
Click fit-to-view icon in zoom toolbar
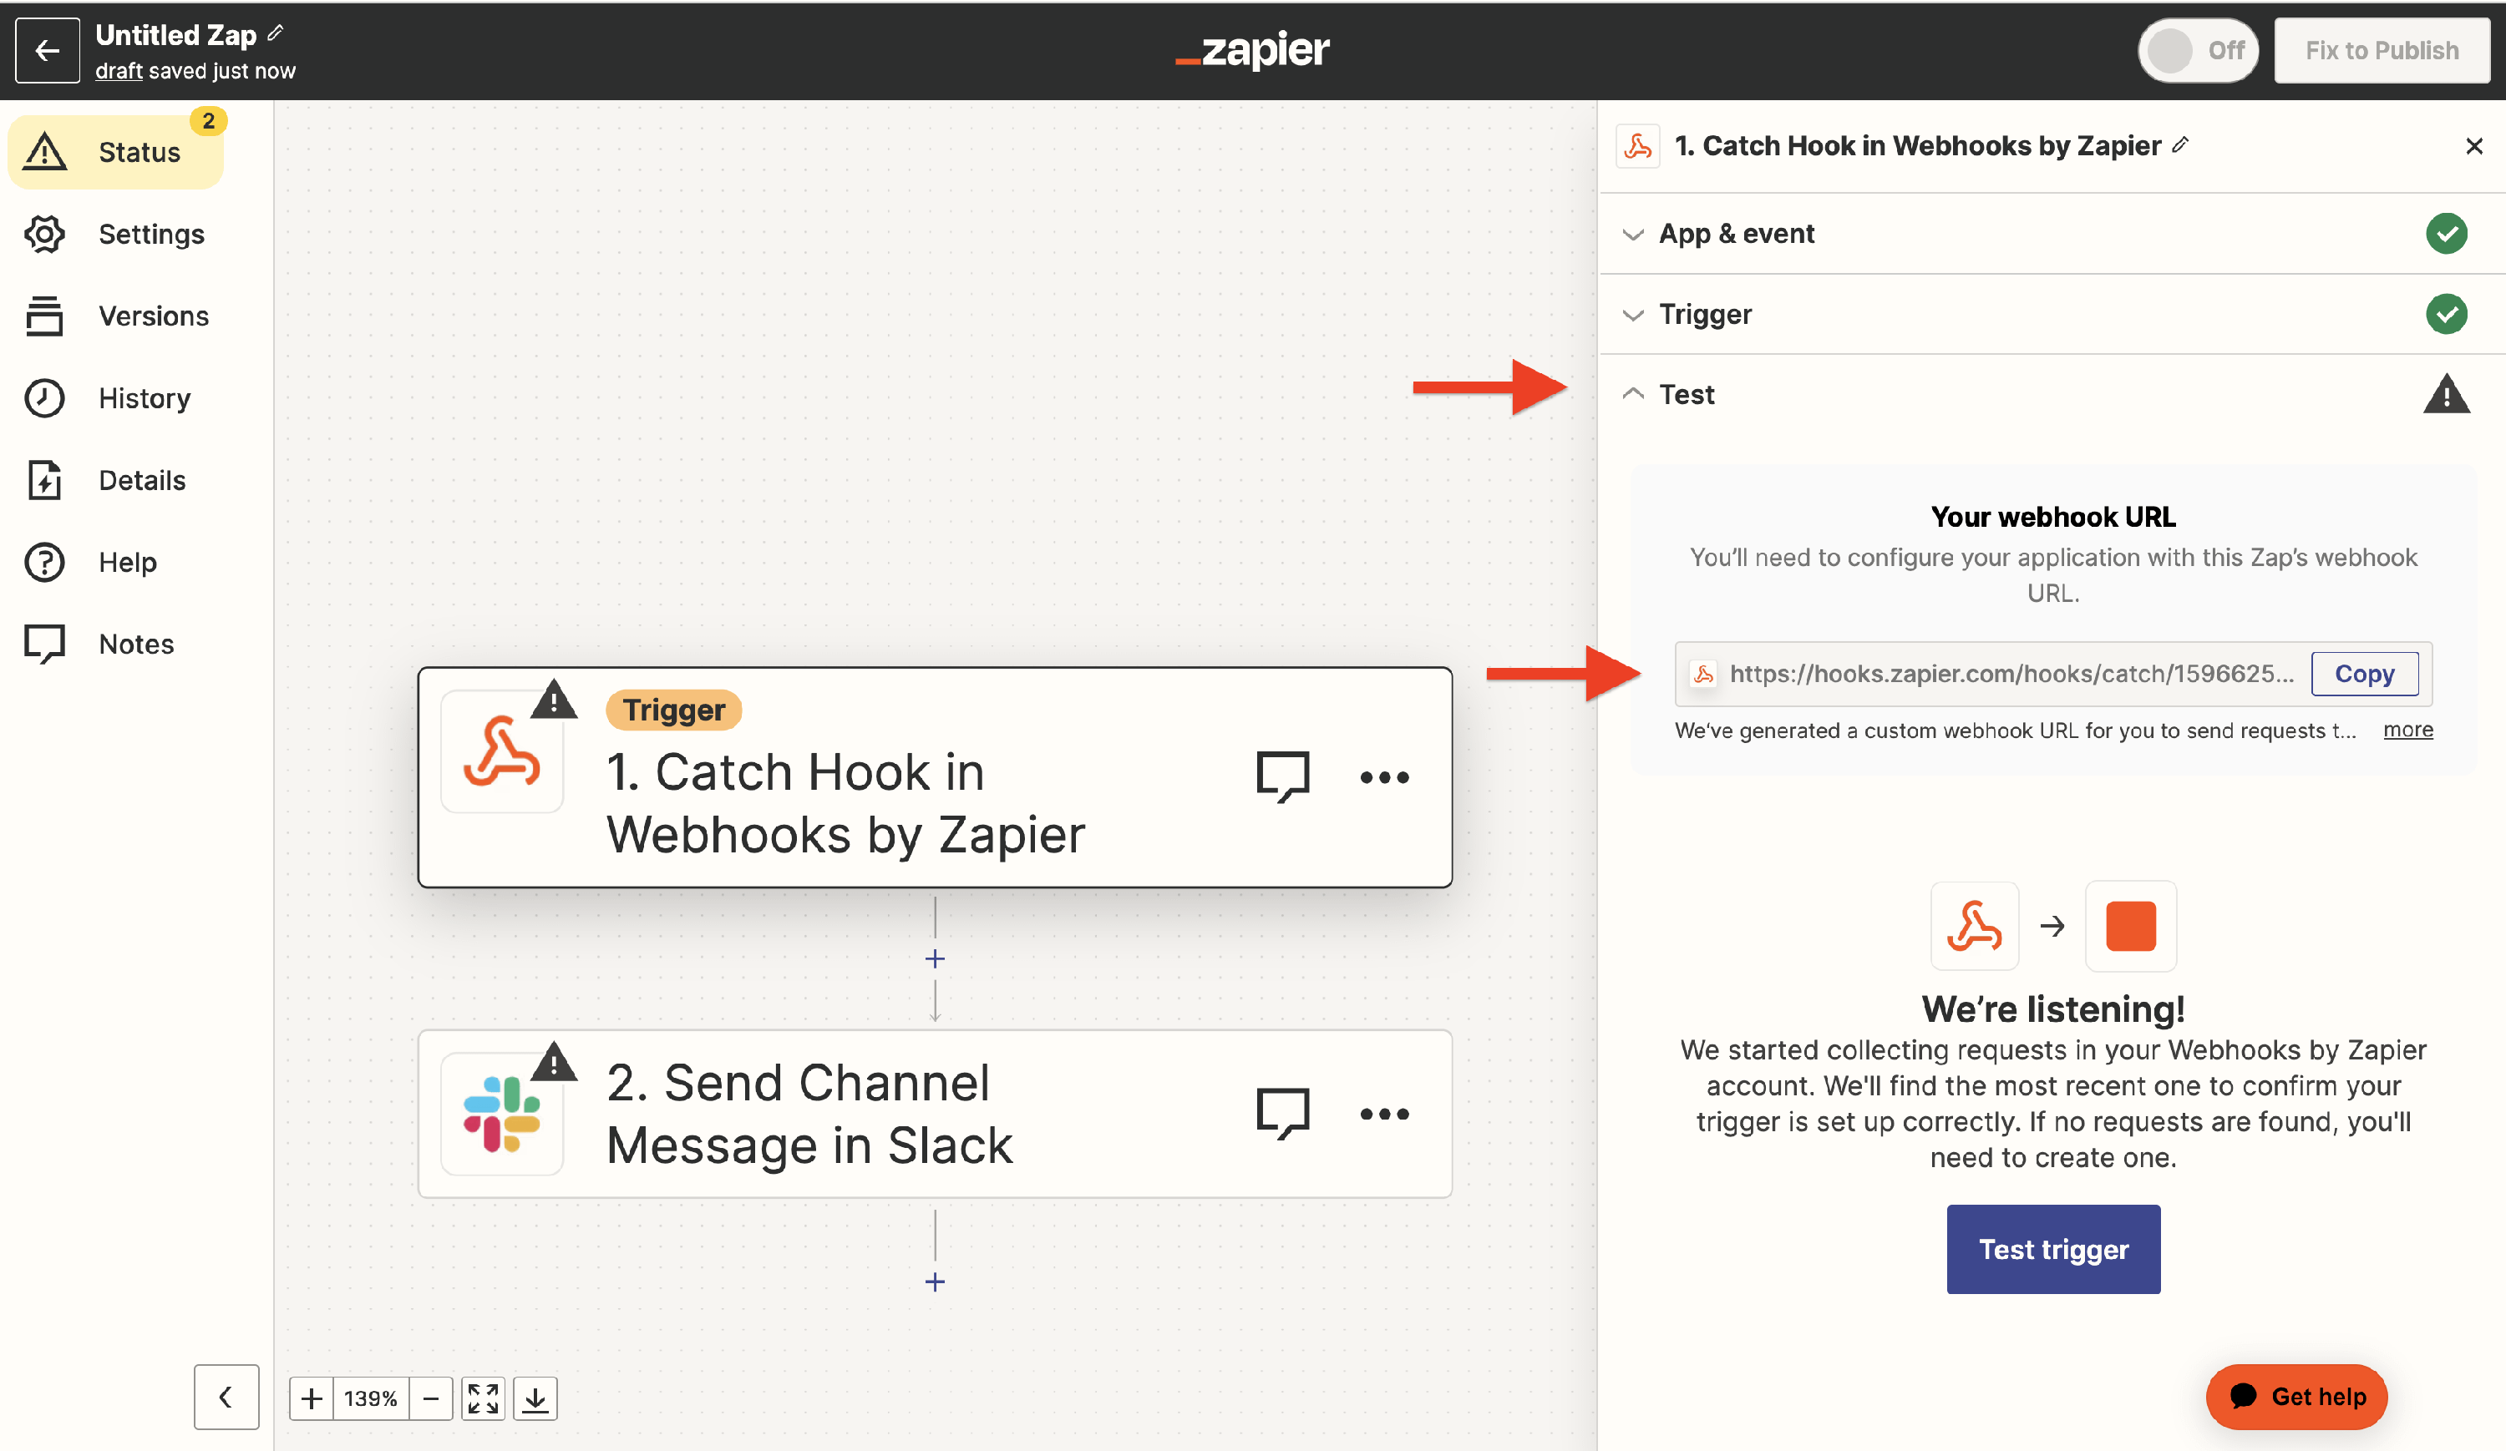tap(484, 1398)
